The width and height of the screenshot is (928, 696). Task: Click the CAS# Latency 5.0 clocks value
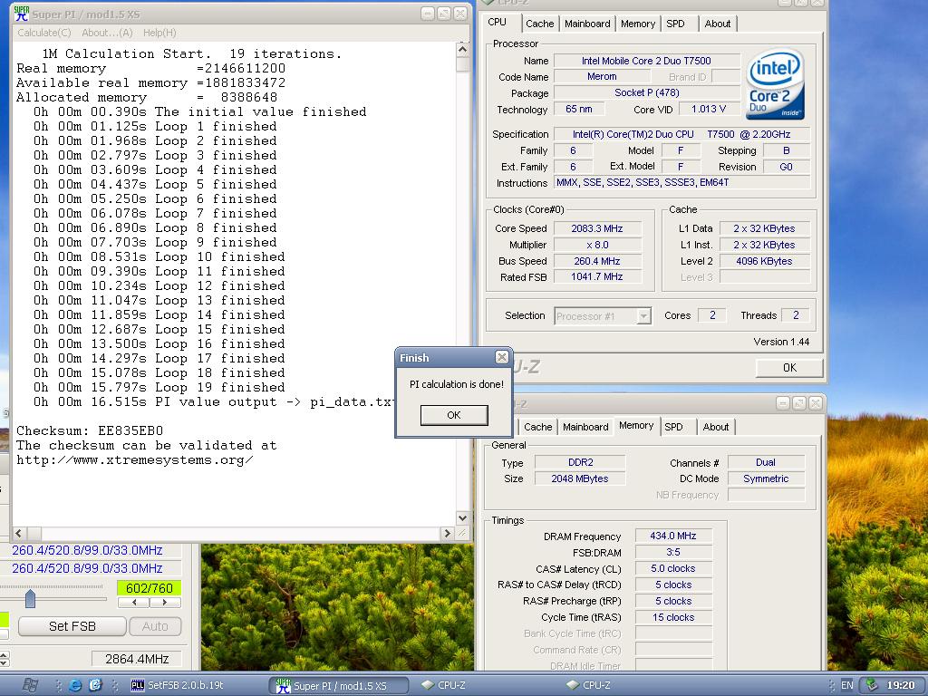[673, 568]
